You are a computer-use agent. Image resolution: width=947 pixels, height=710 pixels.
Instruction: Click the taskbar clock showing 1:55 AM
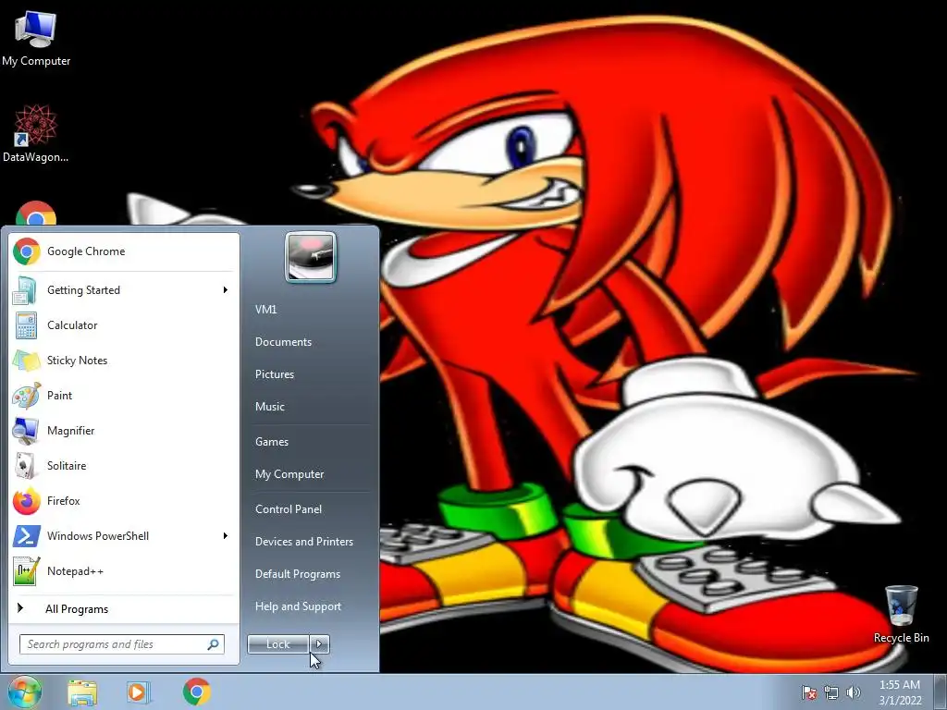click(900, 692)
